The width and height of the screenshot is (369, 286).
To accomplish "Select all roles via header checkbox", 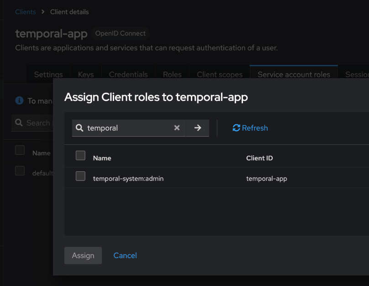I will [x=80, y=155].
